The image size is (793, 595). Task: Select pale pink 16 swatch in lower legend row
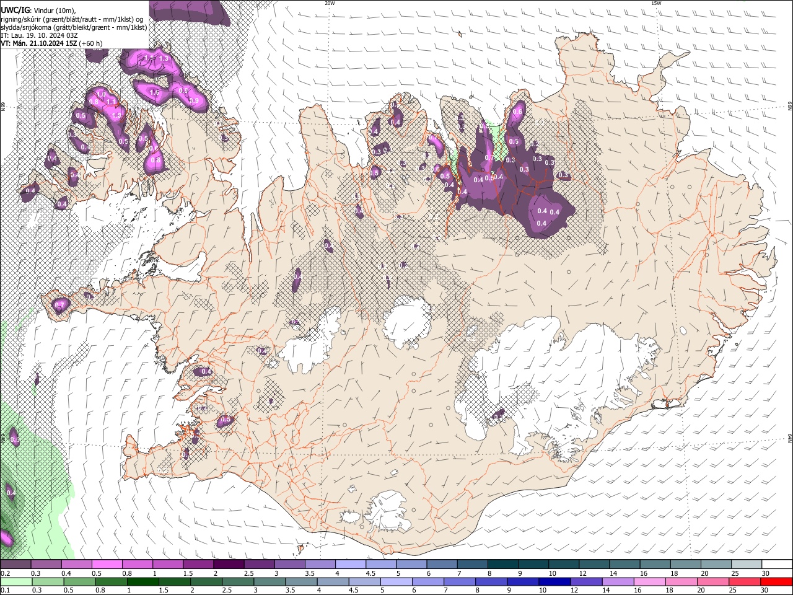(x=649, y=581)
